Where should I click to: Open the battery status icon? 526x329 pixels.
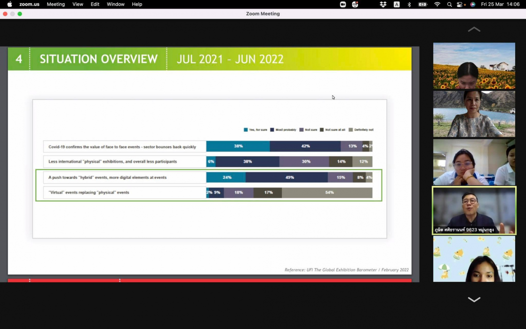coord(422,4)
